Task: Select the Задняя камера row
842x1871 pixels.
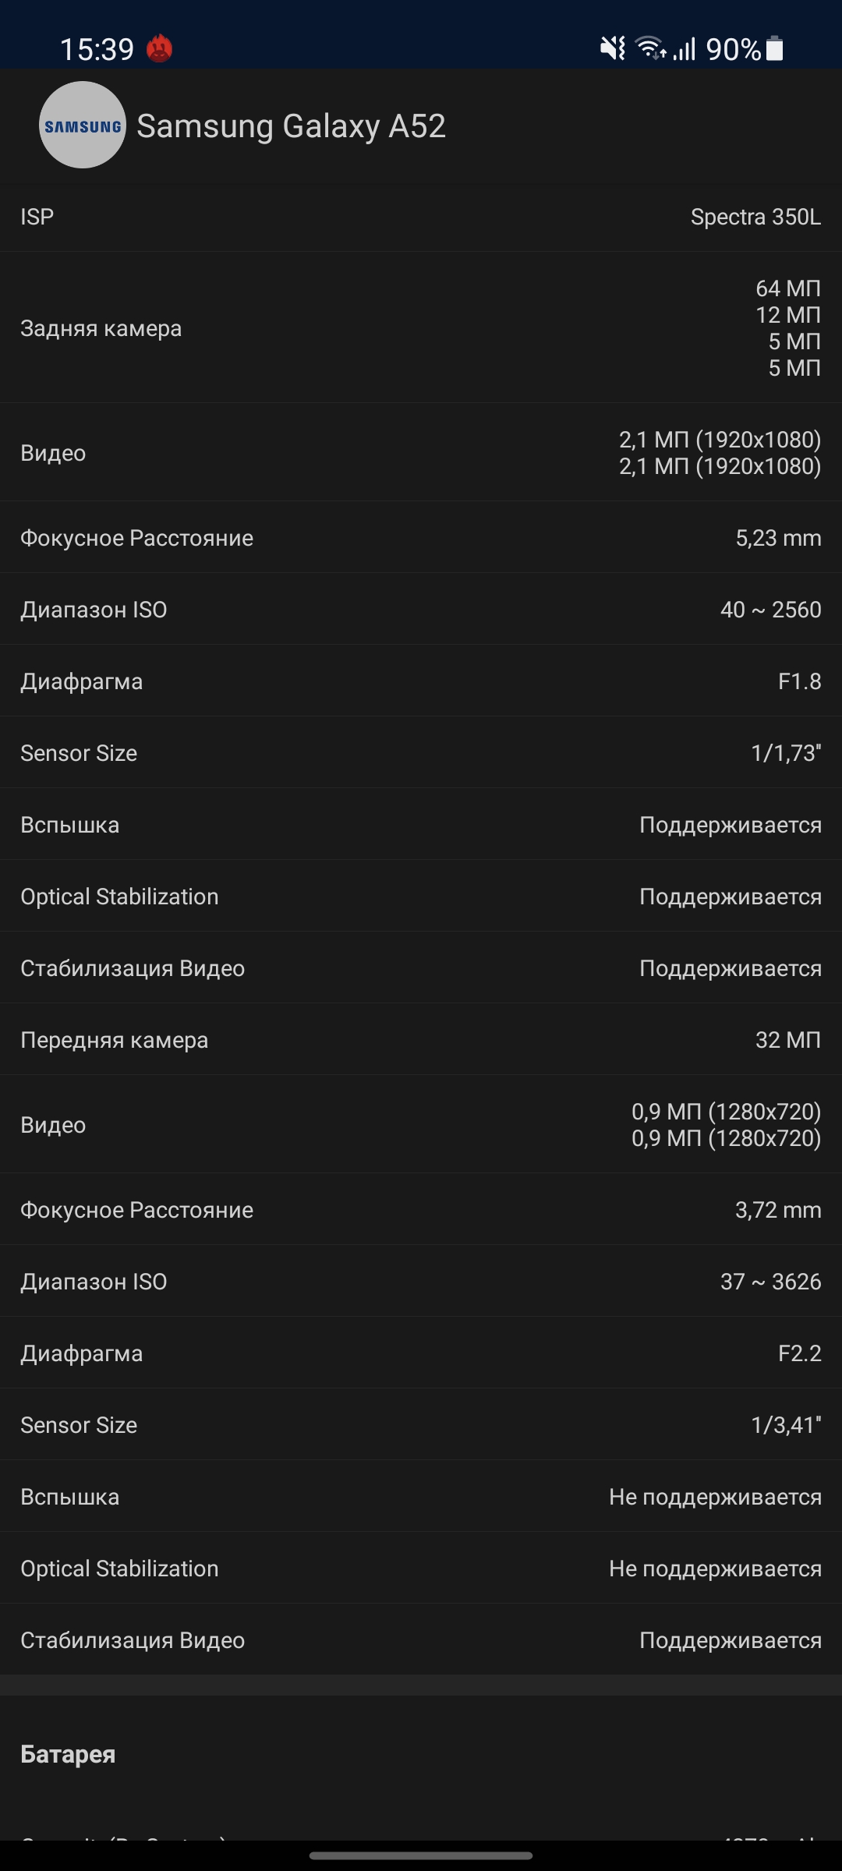Action: point(421,328)
